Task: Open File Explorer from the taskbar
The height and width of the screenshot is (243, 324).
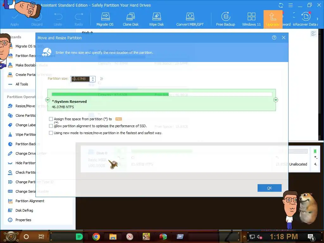Action: click(x=113, y=237)
